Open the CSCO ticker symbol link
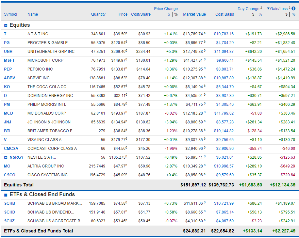This screenshot has width=299, height=238. 9,175
